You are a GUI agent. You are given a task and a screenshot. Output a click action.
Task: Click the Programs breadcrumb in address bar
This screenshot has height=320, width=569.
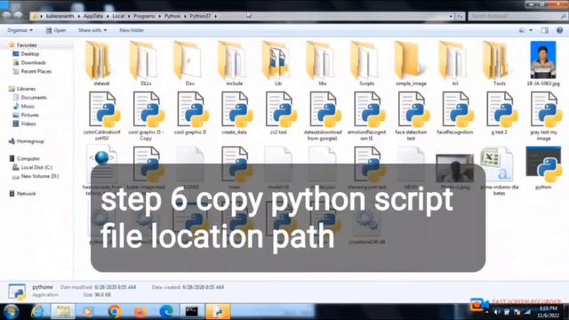pyautogui.click(x=144, y=16)
